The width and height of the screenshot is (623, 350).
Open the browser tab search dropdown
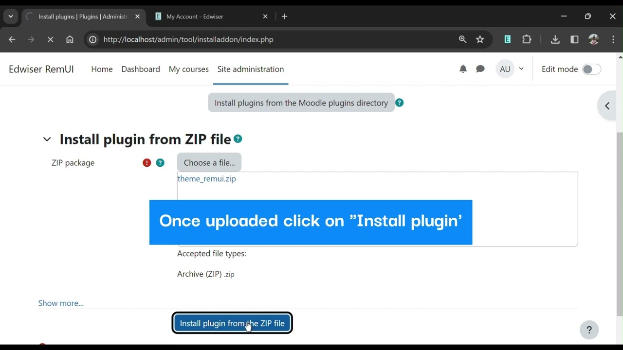[x=10, y=16]
